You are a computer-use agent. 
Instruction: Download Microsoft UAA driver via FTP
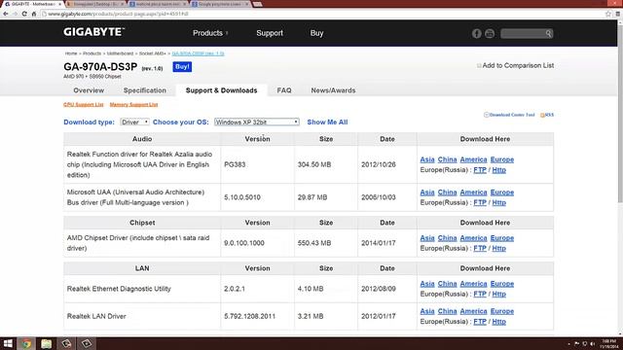tap(480, 203)
